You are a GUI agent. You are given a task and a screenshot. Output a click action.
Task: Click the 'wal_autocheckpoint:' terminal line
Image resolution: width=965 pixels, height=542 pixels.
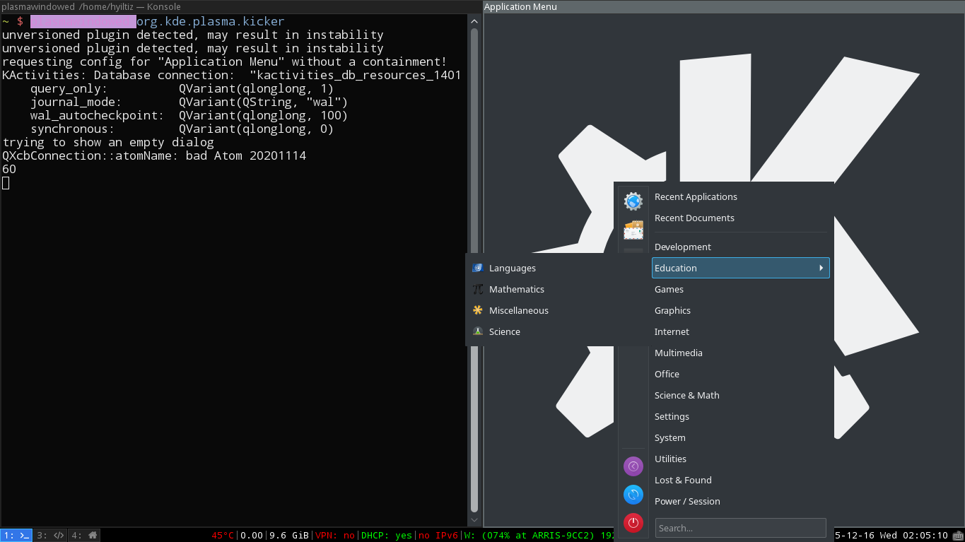tap(189, 115)
